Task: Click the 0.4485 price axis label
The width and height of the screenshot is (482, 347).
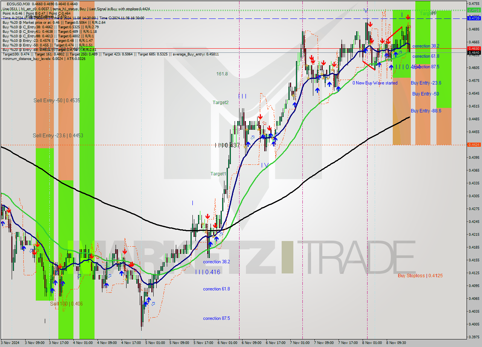Action: (x=473, y=119)
